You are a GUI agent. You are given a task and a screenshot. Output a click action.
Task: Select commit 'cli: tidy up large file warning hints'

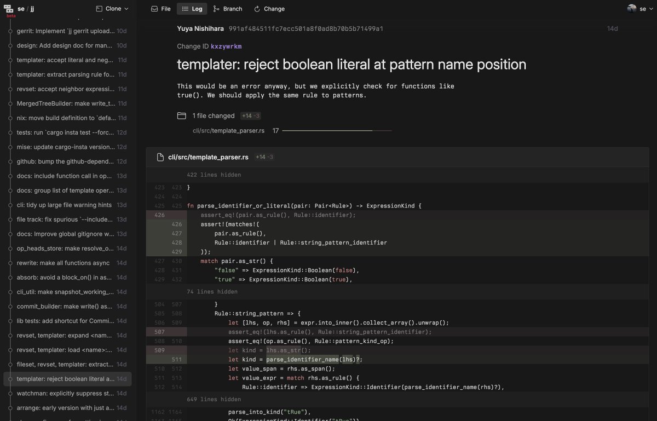point(68,205)
